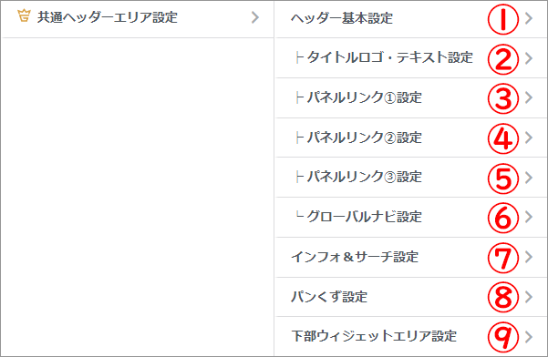Click the chevron next to グローバルナビ設定

click(529, 217)
